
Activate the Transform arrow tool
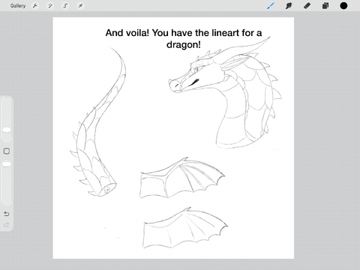(80, 5)
